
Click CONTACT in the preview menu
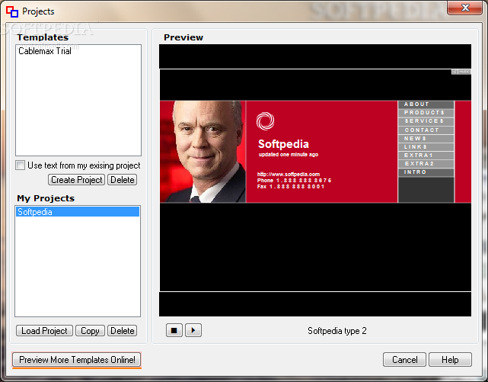(426, 130)
